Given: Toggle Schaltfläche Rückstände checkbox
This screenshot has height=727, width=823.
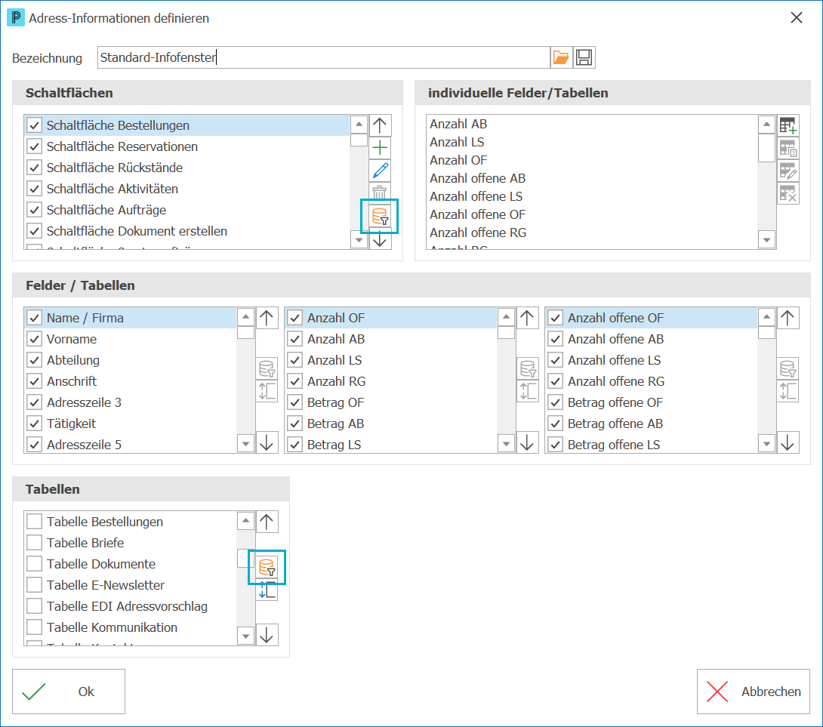Looking at the screenshot, I should tap(35, 168).
